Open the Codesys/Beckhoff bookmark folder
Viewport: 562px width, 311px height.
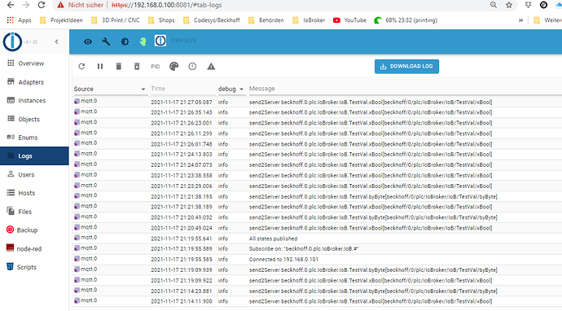click(x=212, y=20)
